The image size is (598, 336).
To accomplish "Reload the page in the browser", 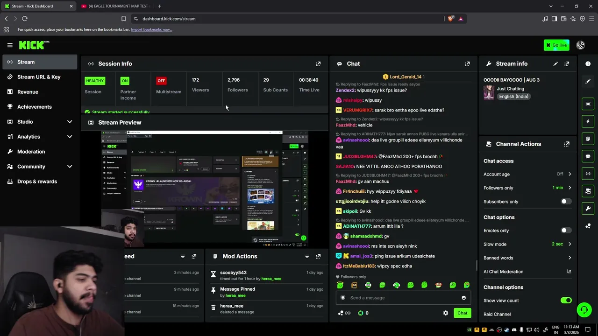I will 25,19.
